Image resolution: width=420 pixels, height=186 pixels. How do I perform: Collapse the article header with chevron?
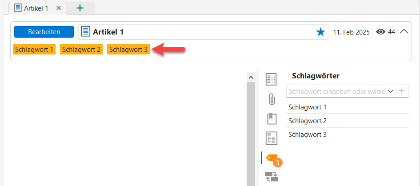pos(404,31)
